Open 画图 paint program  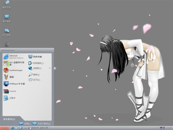tap(9, 77)
